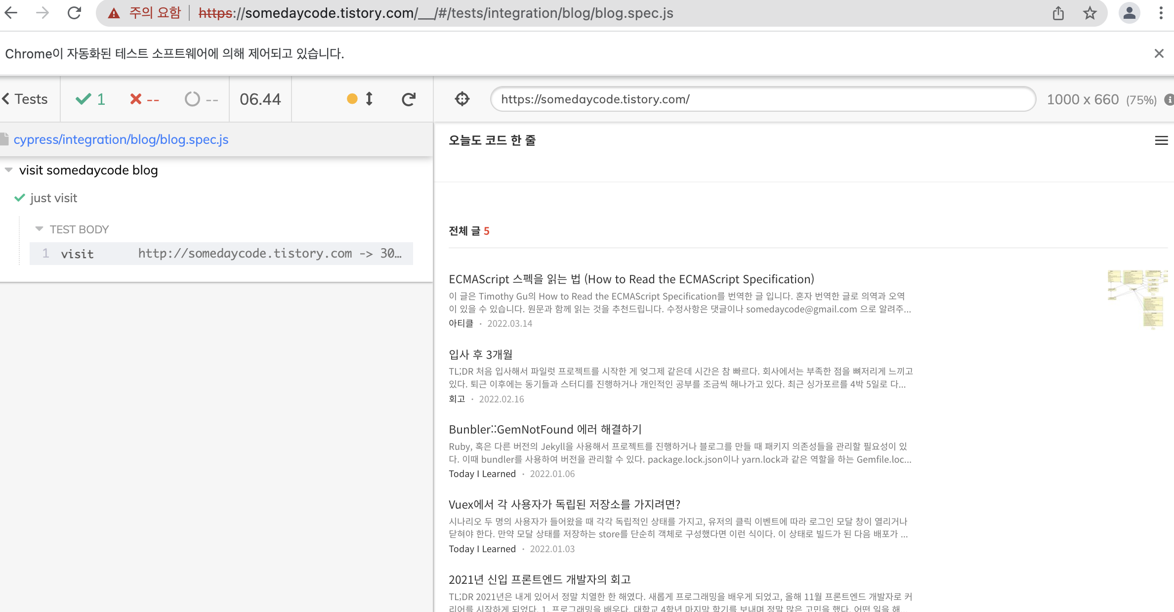Dismiss the Chrome automation notice bar
The height and width of the screenshot is (612, 1174).
tap(1159, 53)
